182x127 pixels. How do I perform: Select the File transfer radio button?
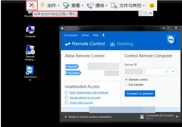pyautogui.click(x=126, y=85)
